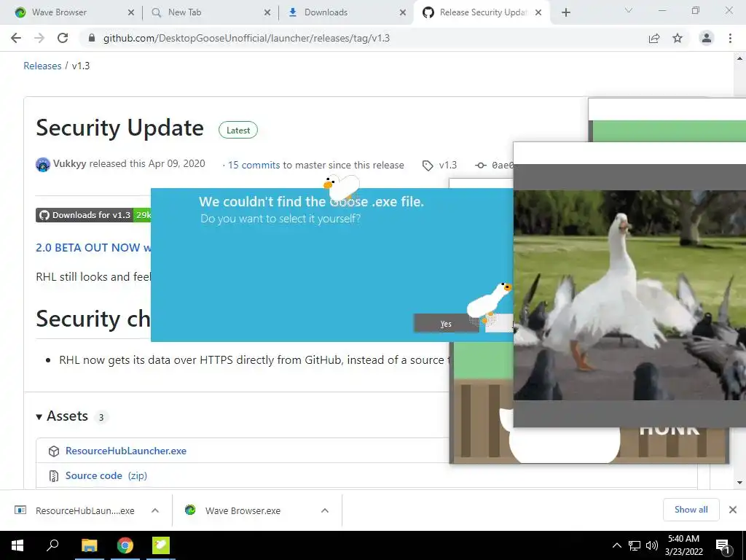Viewport: 746px width, 560px height.
Task: Click the Downloads for v1.3 badge
Action: point(93,215)
